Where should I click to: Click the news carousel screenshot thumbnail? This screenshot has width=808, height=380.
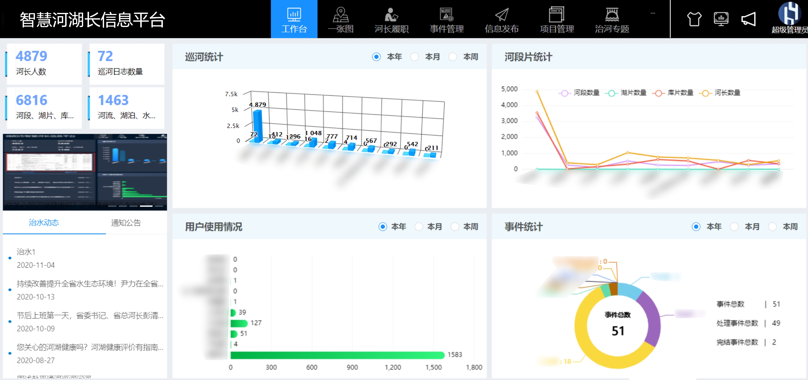pos(85,172)
